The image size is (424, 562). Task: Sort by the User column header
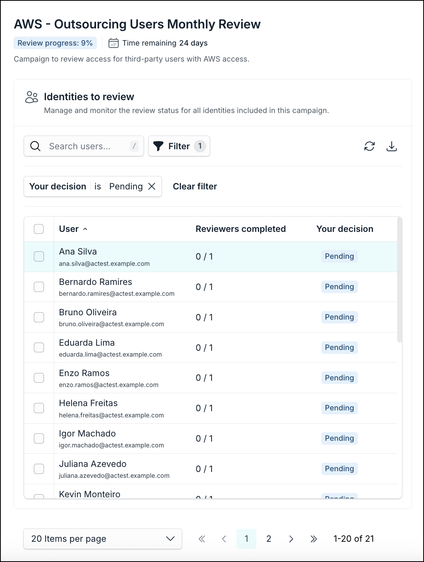click(73, 229)
